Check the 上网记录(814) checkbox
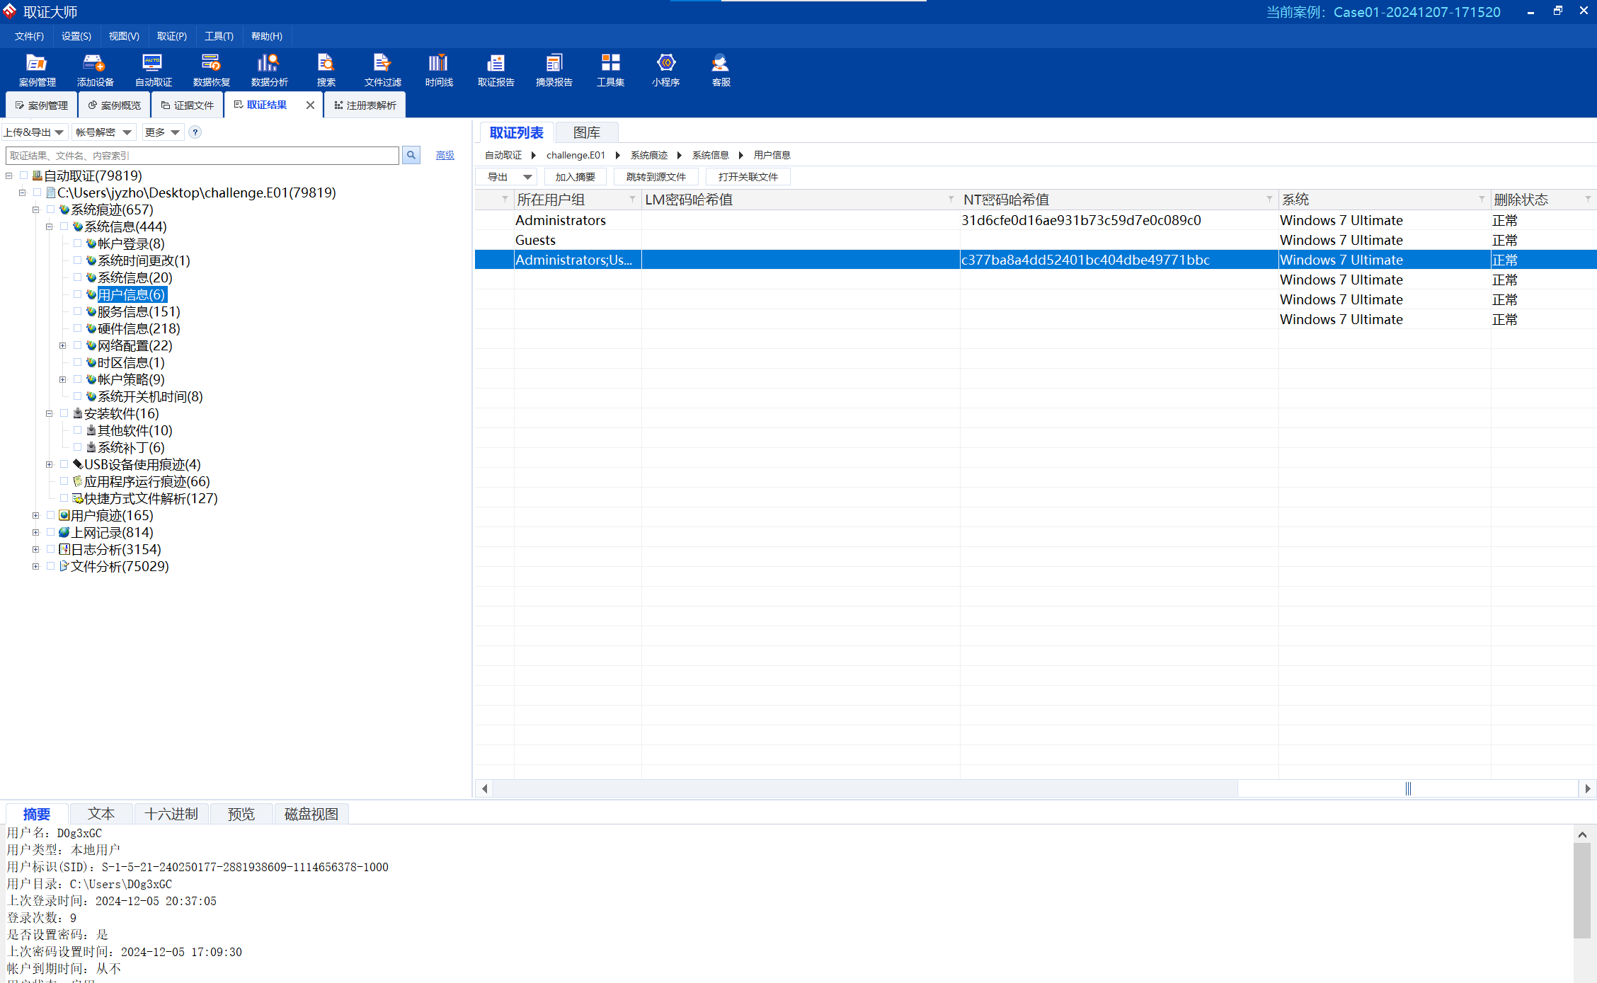Screen dimensions: 1597x983 coord(50,531)
